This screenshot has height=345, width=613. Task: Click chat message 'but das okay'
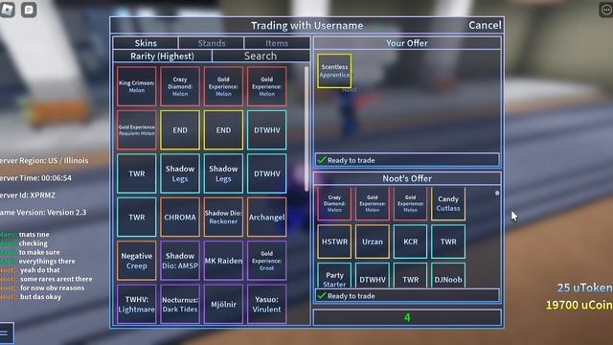click(40, 296)
